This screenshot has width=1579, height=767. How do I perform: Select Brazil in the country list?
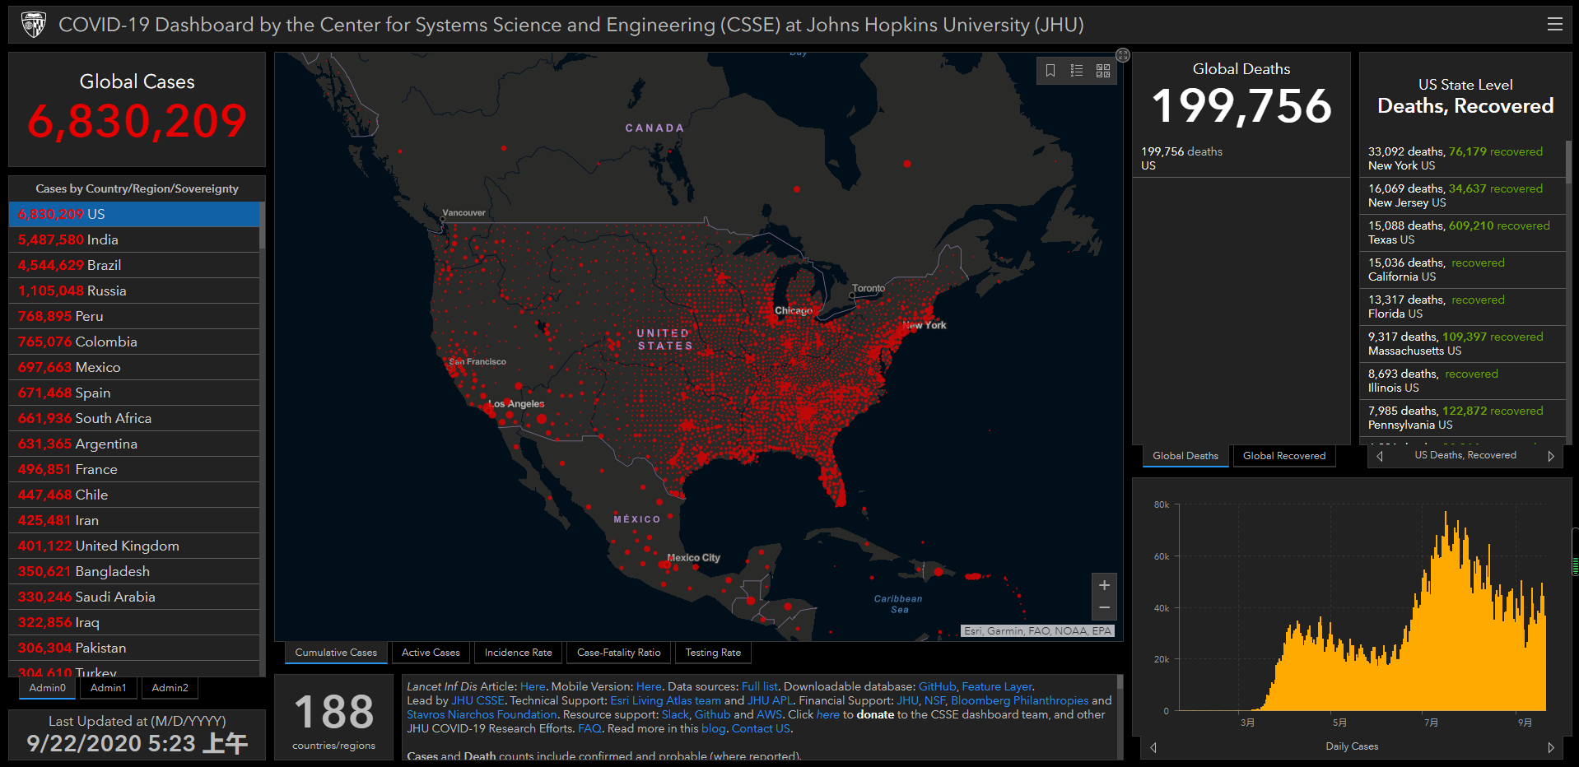coord(134,265)
